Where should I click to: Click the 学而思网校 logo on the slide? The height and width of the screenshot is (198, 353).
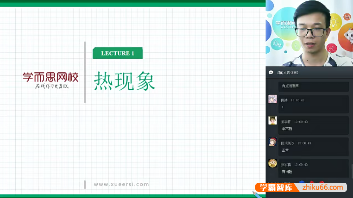click(x=50, y=80)
